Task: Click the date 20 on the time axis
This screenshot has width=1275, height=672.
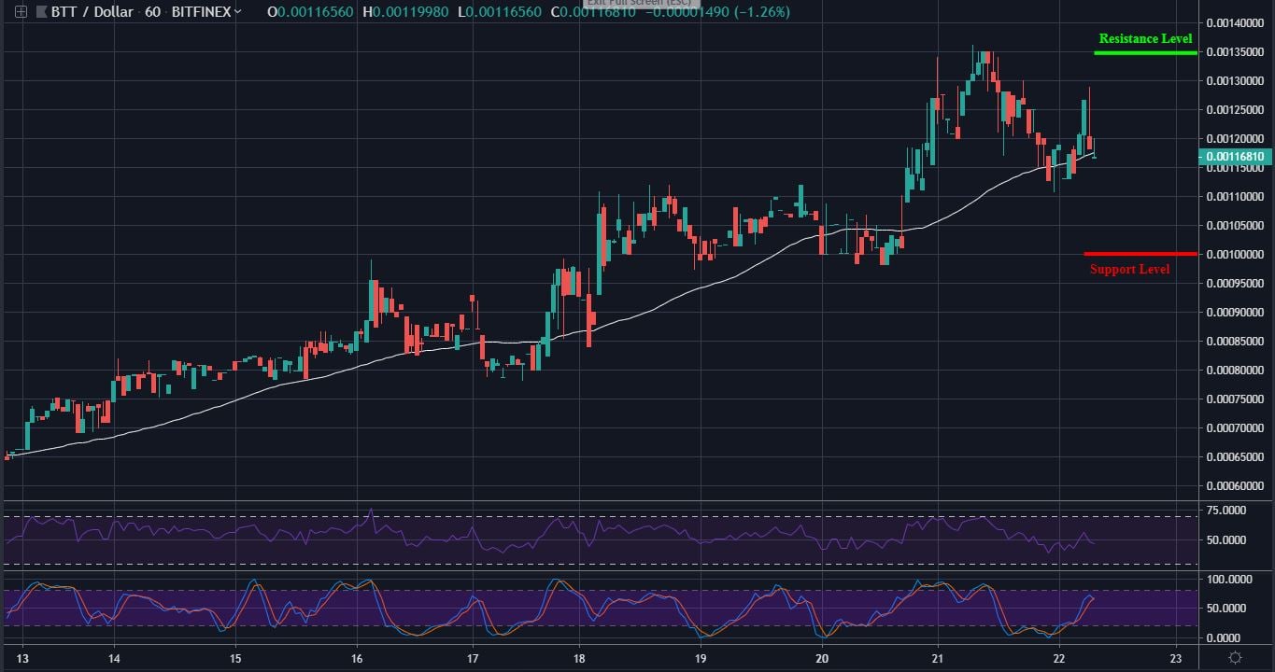Action: tap(823, 657)
